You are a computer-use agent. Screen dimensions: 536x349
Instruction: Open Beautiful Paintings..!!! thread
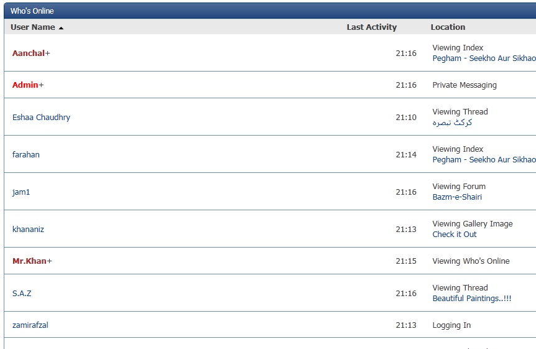(x=471, y=299)
